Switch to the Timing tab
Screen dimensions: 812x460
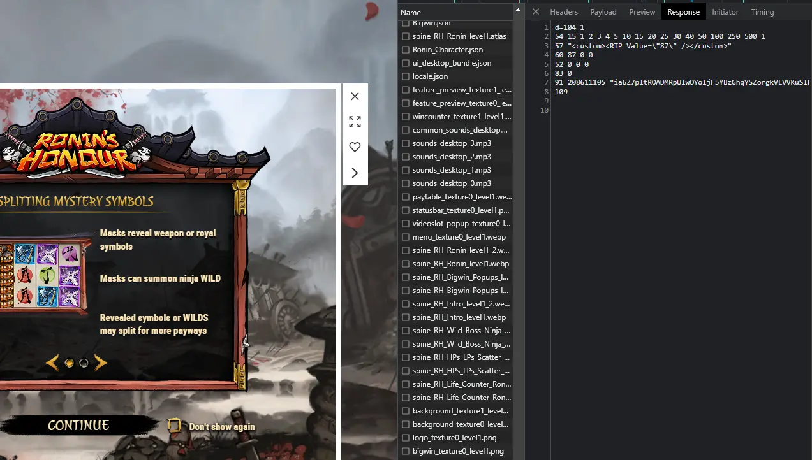(x=762, y=12)
